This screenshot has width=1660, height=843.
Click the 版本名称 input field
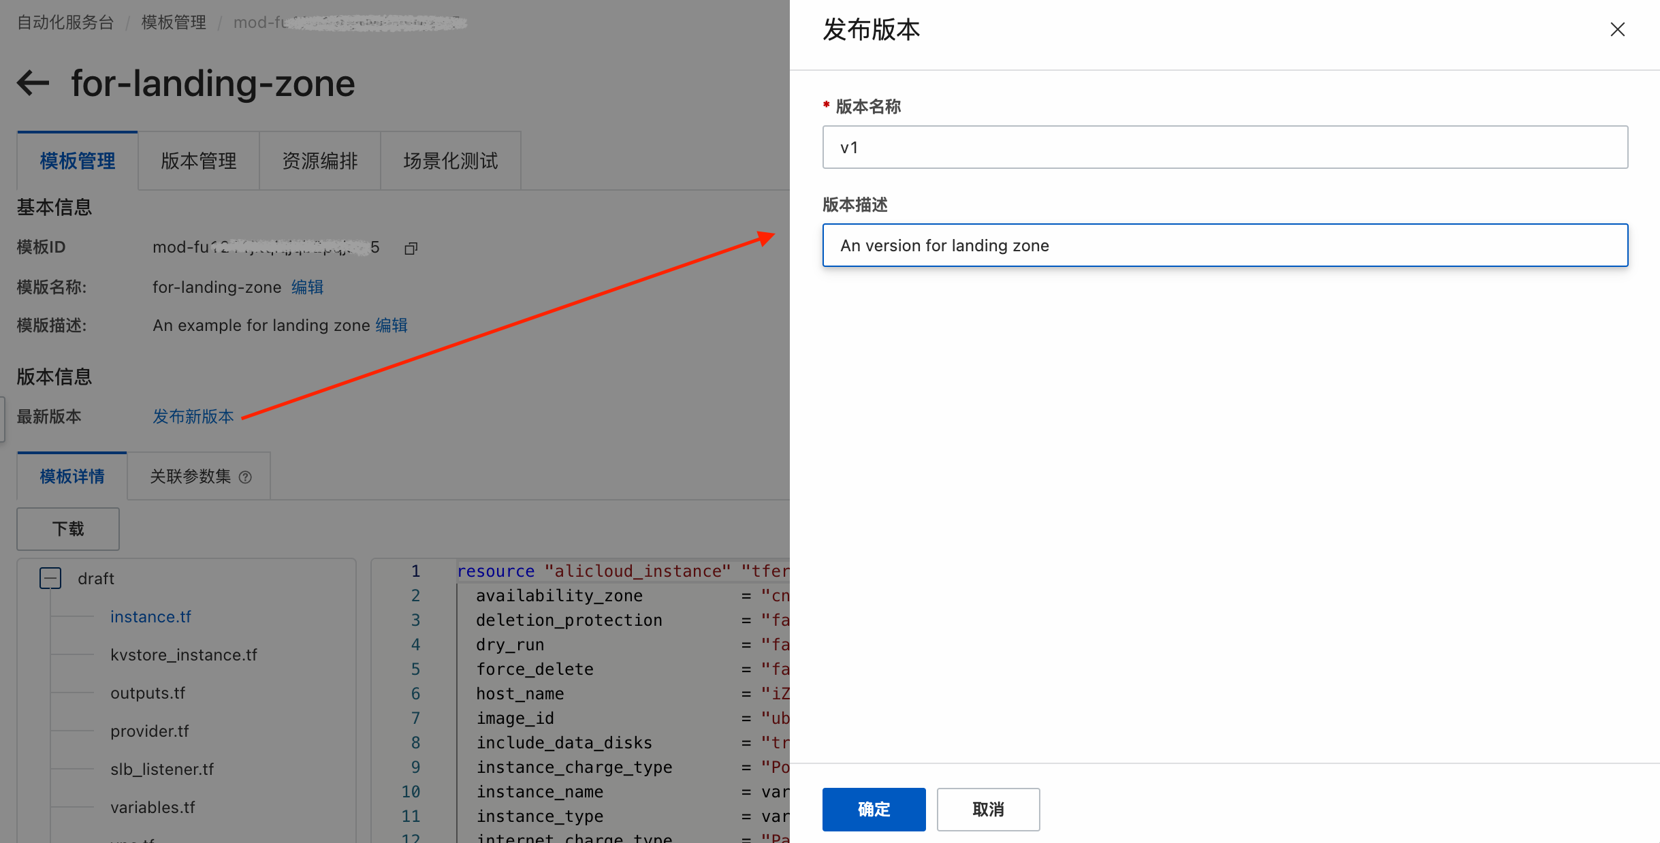click(1224, 147)
